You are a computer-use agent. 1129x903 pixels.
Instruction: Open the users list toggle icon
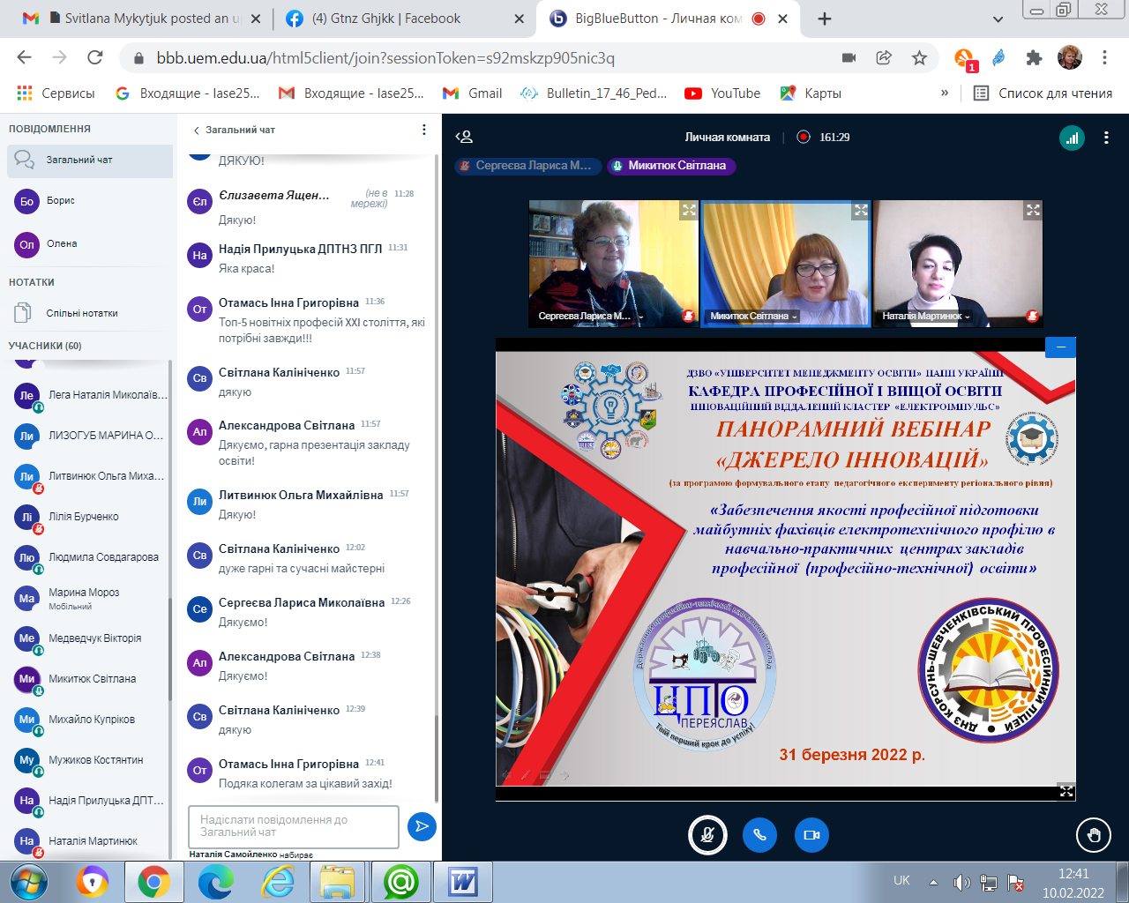464,137
